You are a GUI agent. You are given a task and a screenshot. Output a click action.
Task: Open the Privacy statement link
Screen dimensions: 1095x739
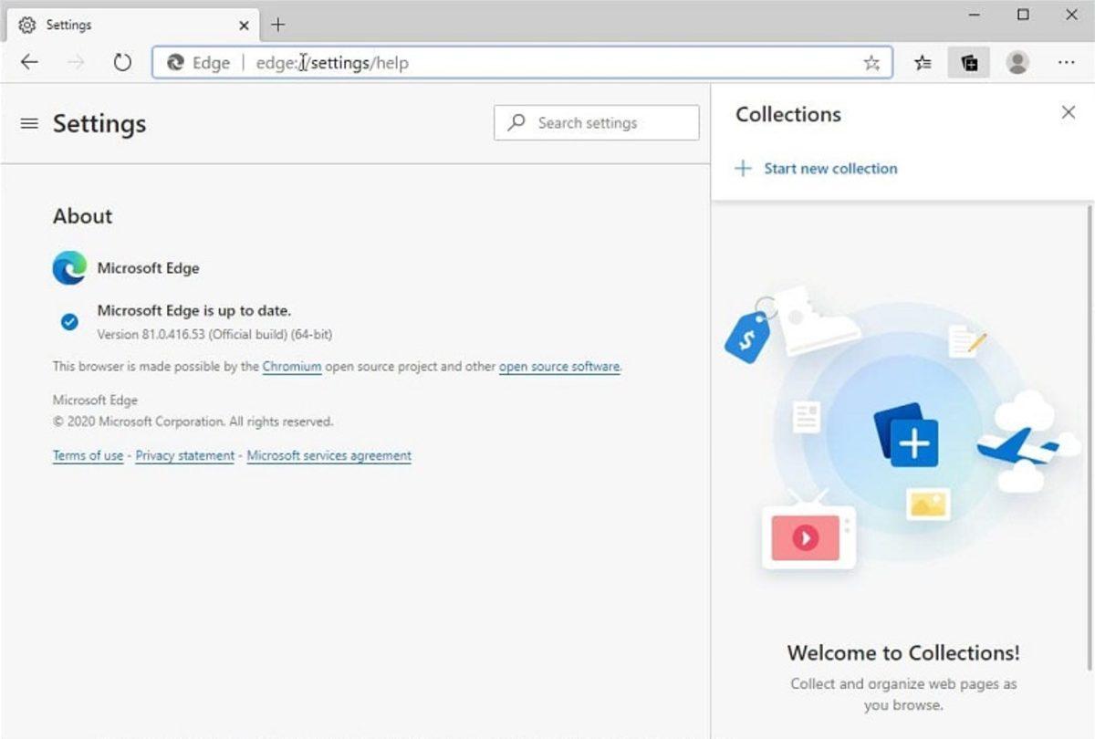coord(184,455)
